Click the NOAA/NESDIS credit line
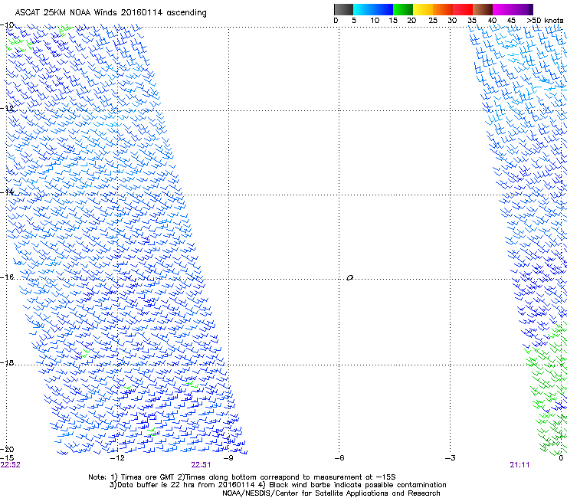567x498 pixels. tap(331, 493)
